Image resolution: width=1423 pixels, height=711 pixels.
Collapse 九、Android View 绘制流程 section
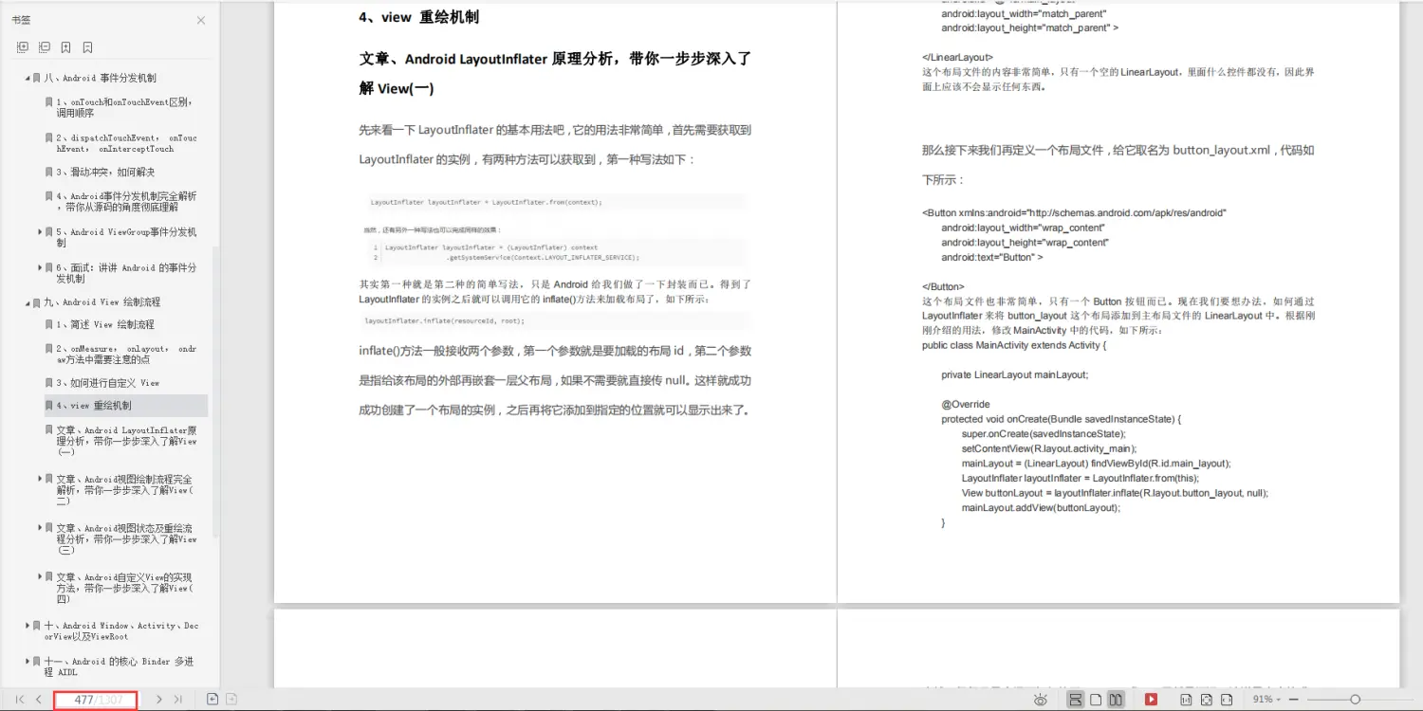(x=28, y=302)
